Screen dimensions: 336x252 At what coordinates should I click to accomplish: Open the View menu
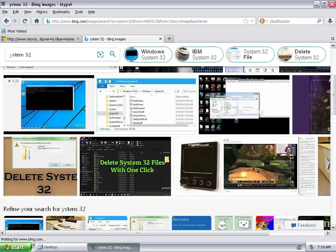pos(28,12)
